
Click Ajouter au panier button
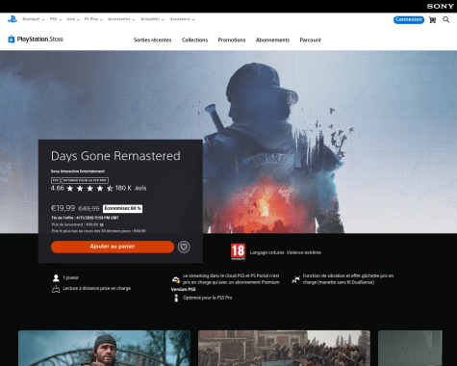[x=113, y=247]
